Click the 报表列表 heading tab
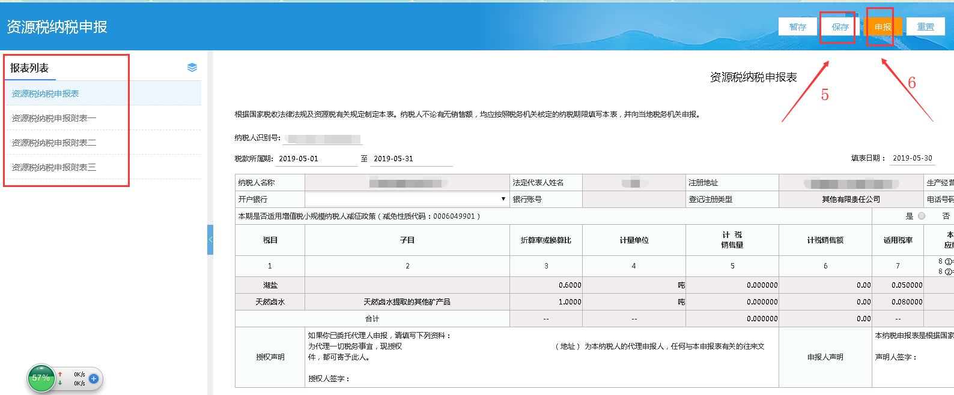954x395 pixels. coord(29,68)
